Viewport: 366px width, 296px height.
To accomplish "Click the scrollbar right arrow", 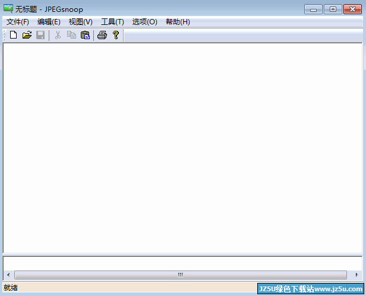I will 356,275.
